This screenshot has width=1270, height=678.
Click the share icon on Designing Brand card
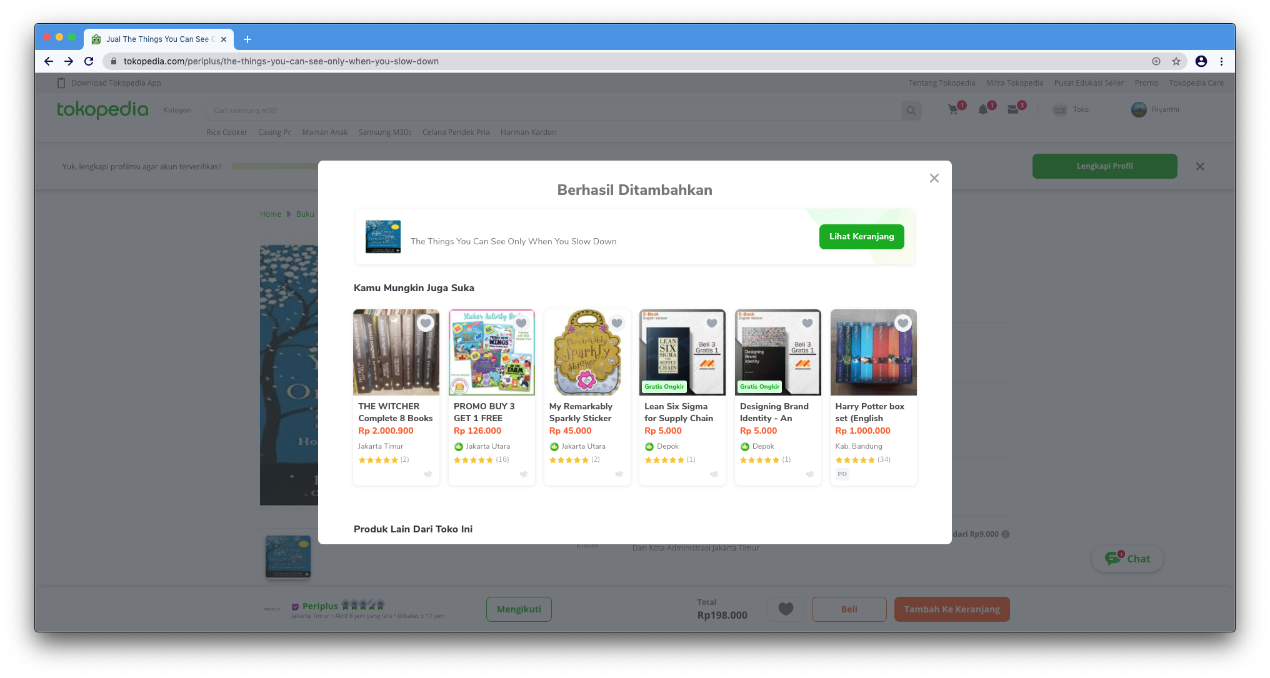(x=810, y=474)
